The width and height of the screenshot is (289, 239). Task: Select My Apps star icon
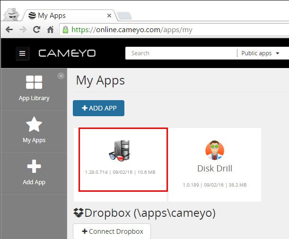coord(34,124)
